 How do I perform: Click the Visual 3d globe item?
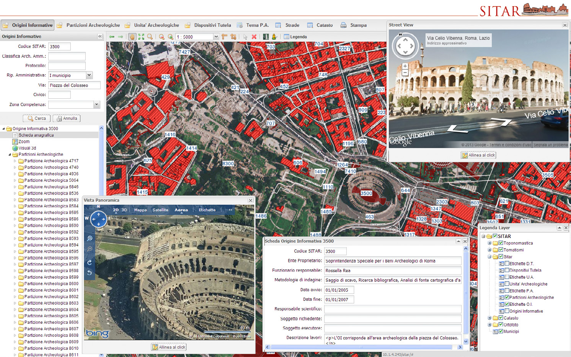click(x=24, y=148)
